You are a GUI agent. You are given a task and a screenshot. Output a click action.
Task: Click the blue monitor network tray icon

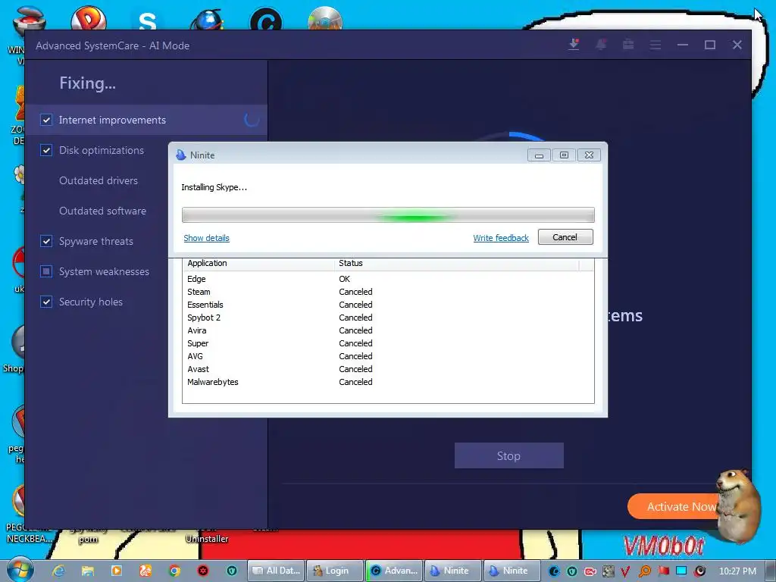coord(681,571)
